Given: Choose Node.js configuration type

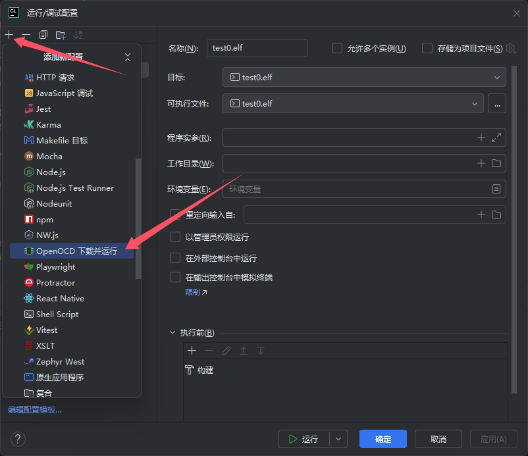Looking at the screenshot, I should (72, 172).
